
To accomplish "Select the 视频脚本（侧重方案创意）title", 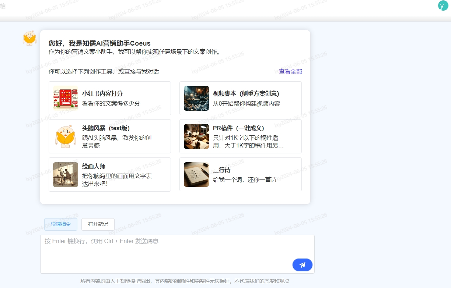I will (246, 94).
